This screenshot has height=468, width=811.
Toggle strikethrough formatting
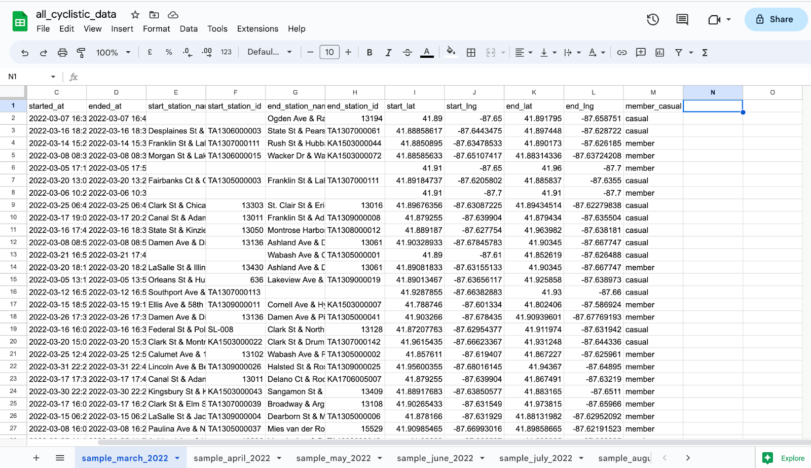tap(408, 52)
